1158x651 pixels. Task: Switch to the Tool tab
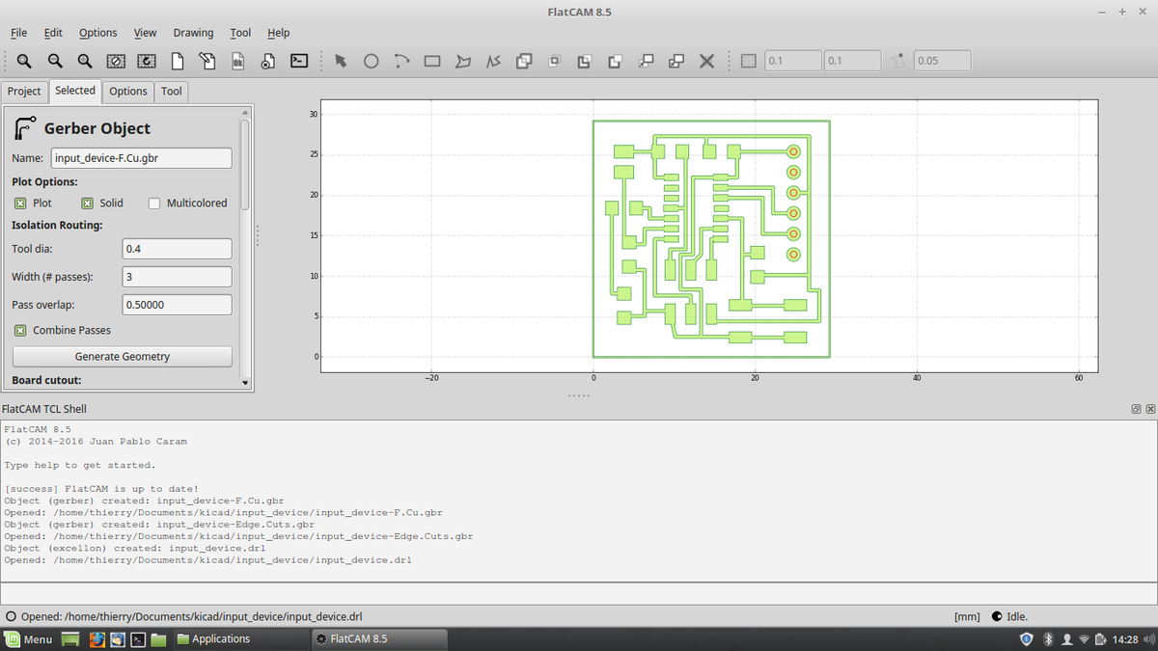click(x=172, y=92)
